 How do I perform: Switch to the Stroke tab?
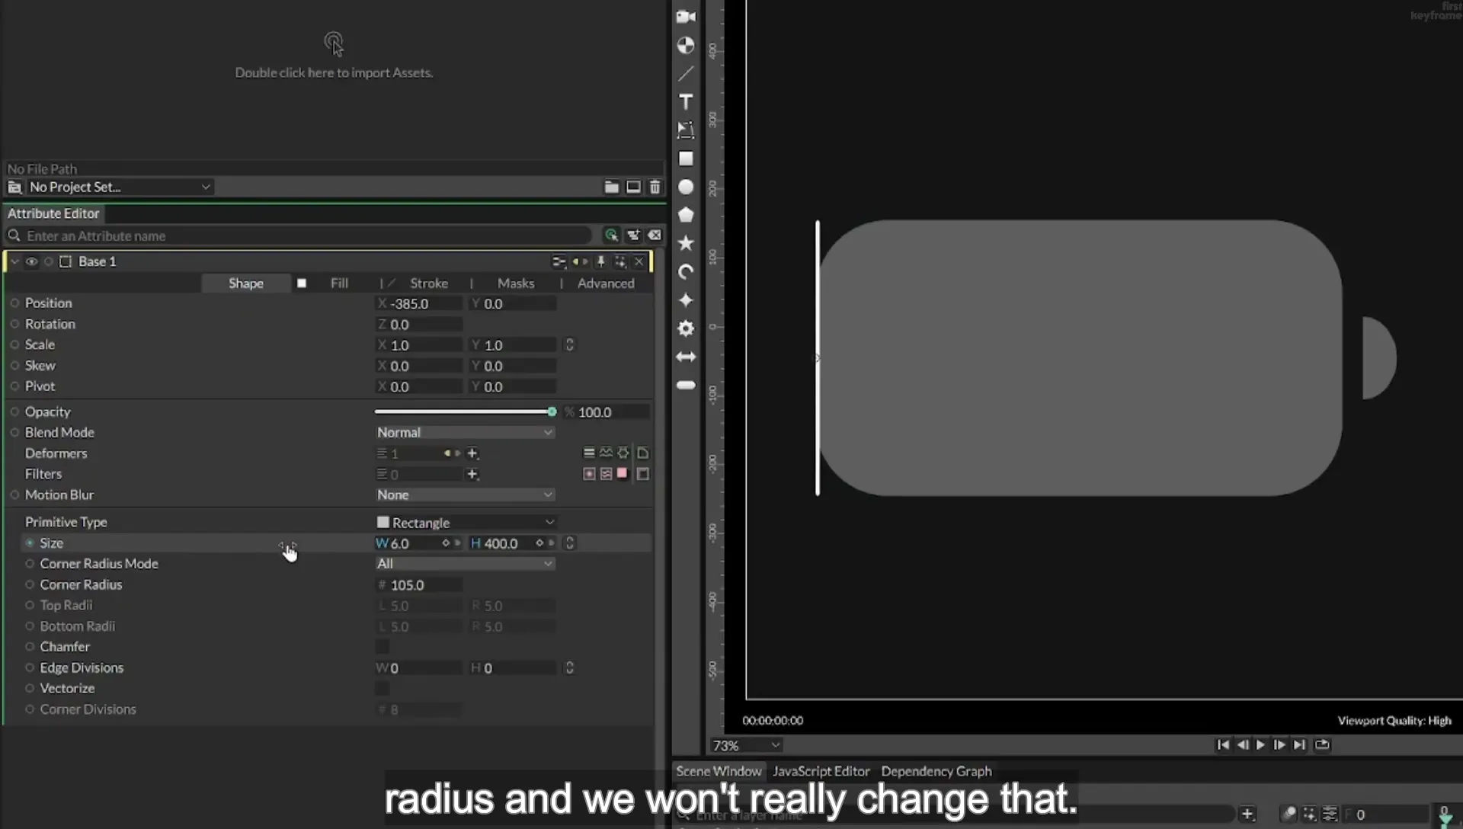(x=429, y=283)
